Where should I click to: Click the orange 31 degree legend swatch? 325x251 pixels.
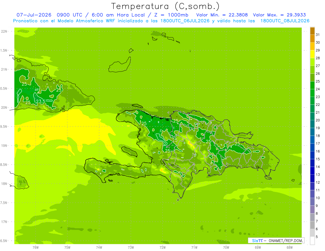point(312,31)
